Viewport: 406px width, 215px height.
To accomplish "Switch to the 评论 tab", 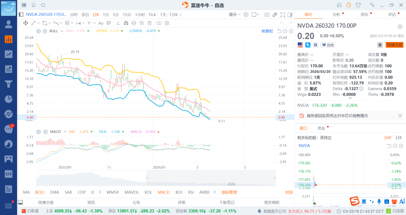I will 392,15.
